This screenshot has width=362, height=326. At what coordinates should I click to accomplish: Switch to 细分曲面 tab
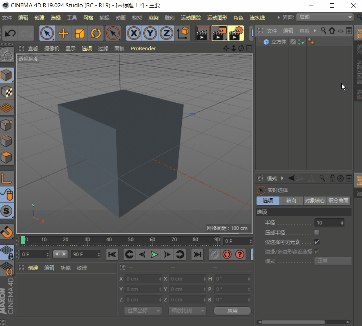[338, 200]
